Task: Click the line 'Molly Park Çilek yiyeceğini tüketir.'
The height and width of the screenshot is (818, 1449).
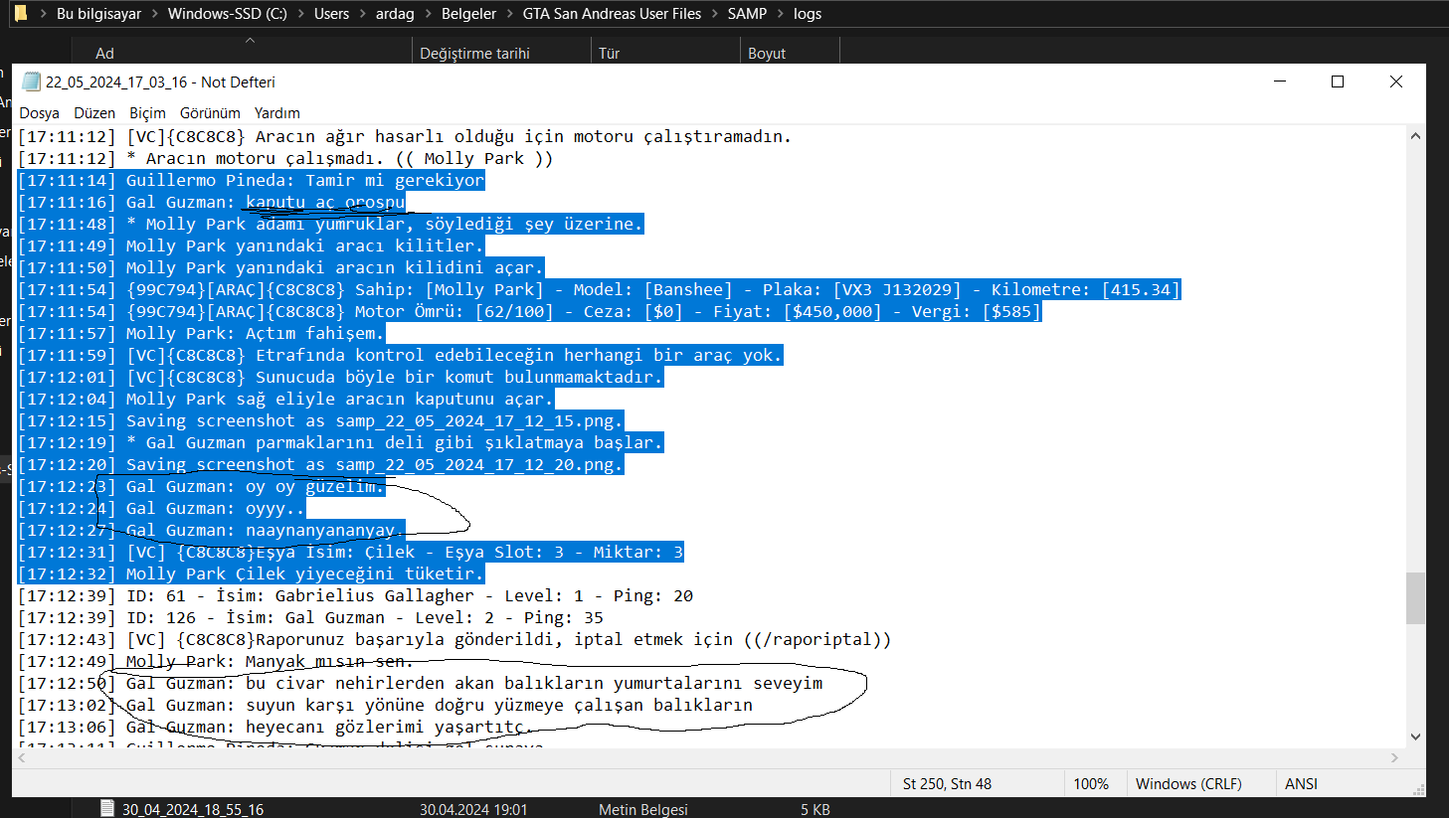Action: coord(252,573)
